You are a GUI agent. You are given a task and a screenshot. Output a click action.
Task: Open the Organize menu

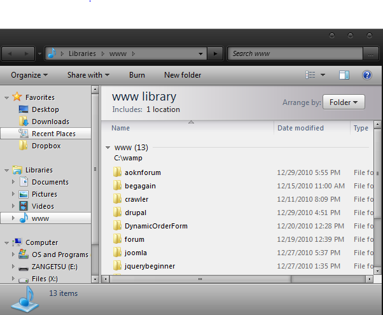(29, 75)
